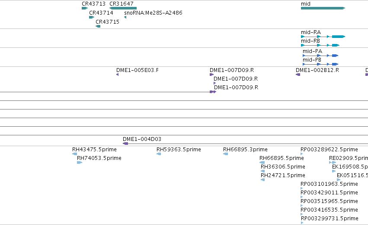Select the RP003289622.5prime feature
368x225 pixels.
tap(301, 154)
